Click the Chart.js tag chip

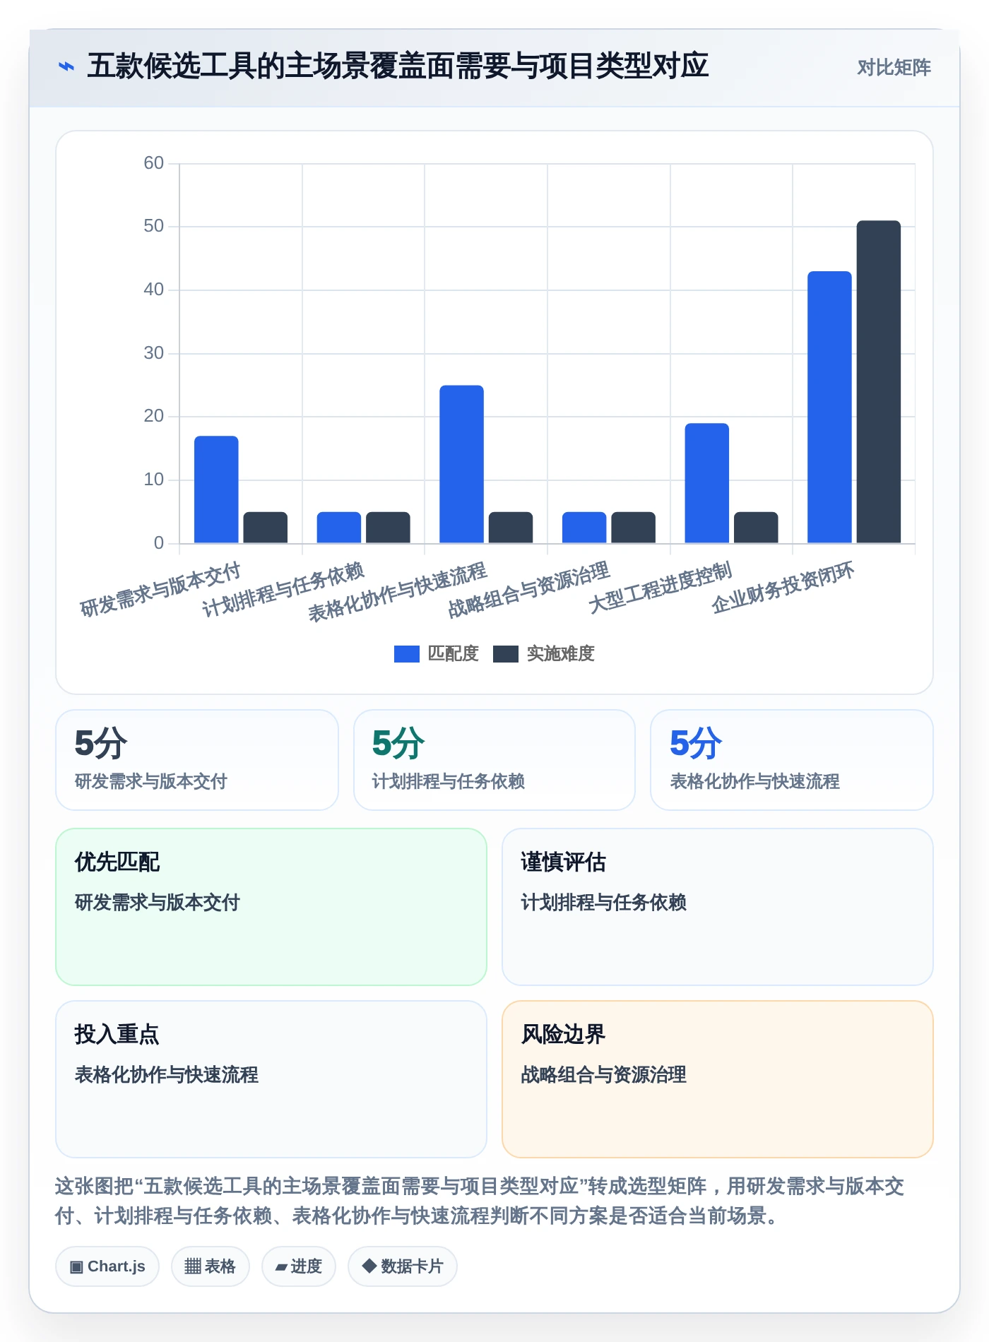pyautogui.click(x=107, y=1266)
